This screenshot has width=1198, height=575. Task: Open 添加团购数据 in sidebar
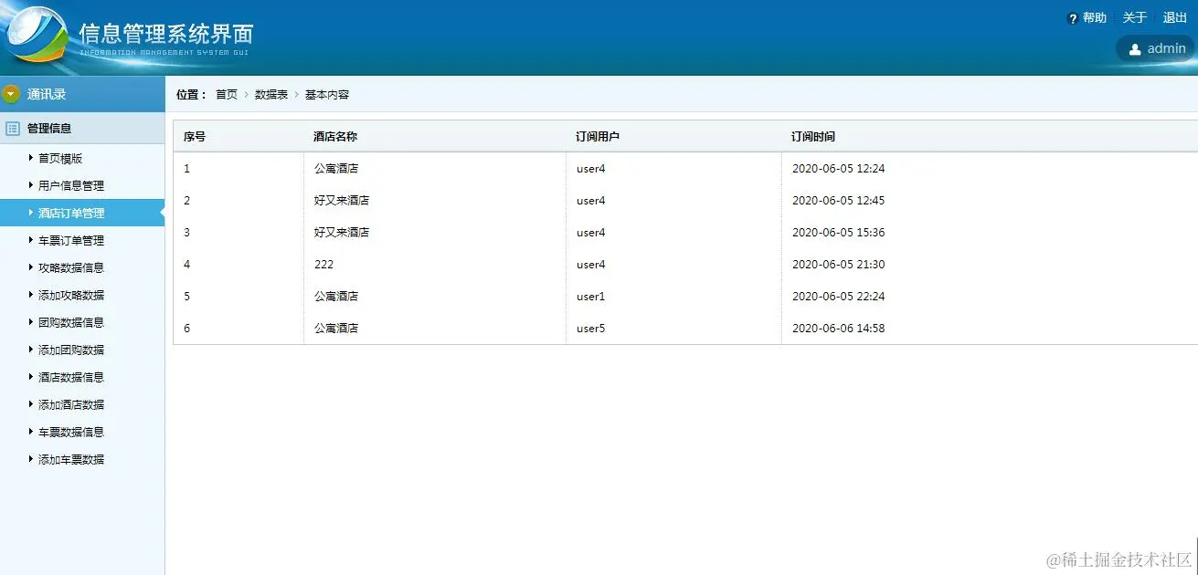pos(71,350)
